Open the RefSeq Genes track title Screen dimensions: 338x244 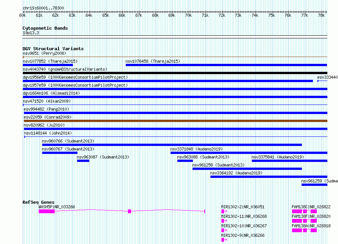pos(38,202)
